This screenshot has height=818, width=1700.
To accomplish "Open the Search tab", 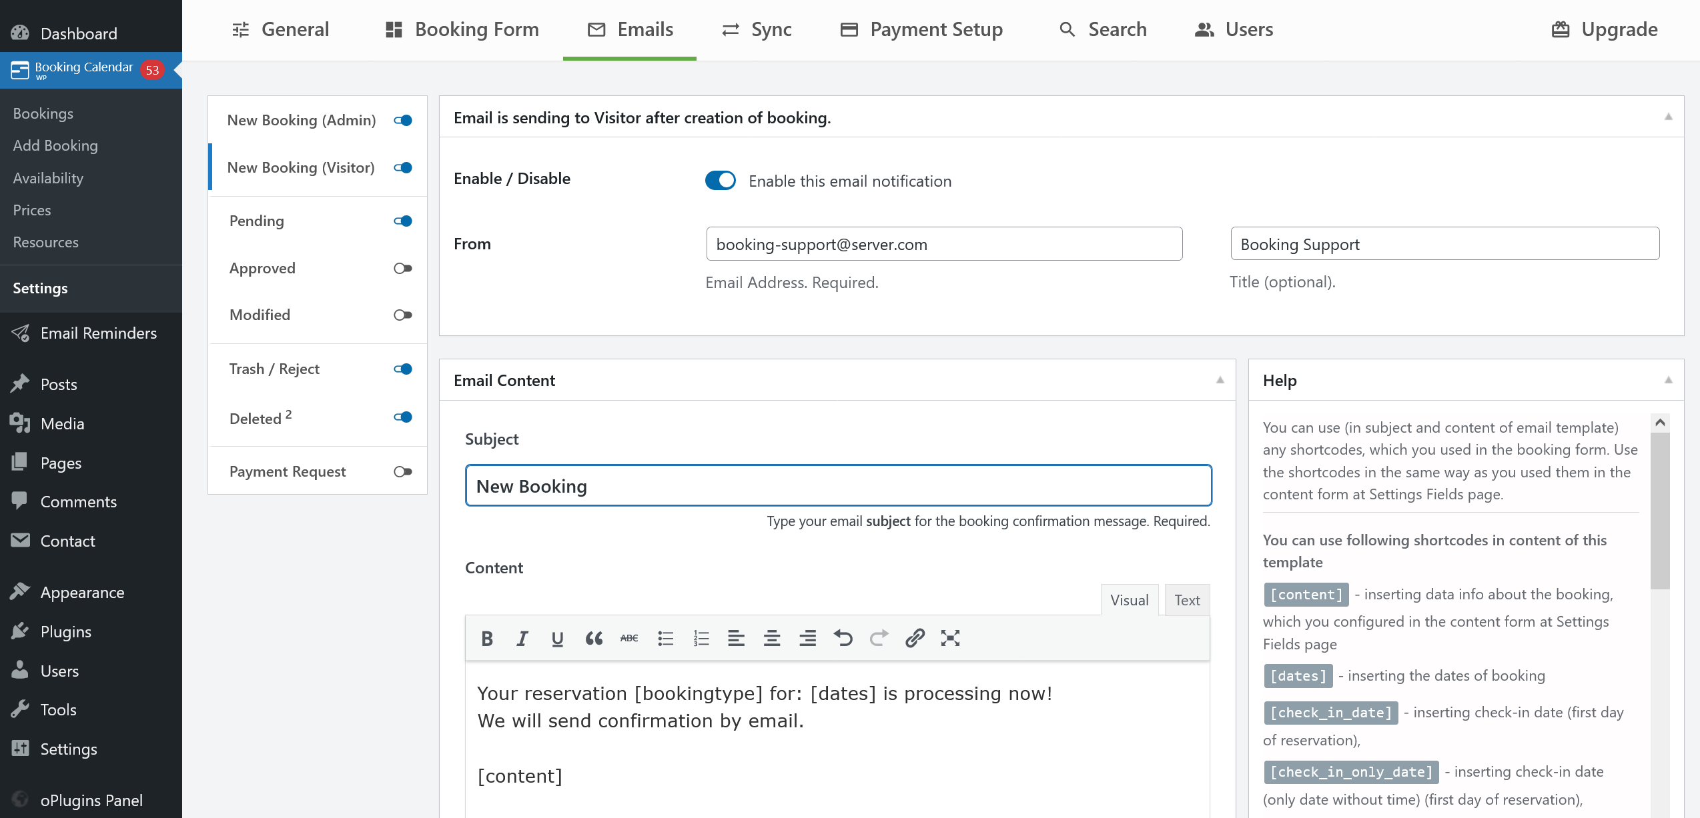I will [1103, 29].
